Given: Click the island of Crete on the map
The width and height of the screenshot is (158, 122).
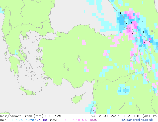Looking at the screenshot, I should click(28, 91).
